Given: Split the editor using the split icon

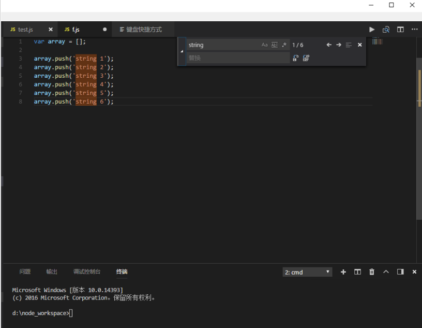Looking at the screenshot, I should pos(400,30).
